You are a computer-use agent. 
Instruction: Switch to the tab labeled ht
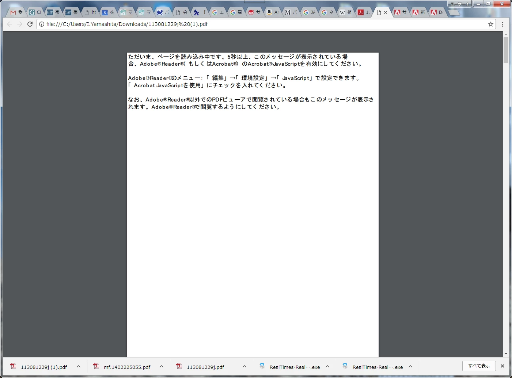(x=90, y=12)
